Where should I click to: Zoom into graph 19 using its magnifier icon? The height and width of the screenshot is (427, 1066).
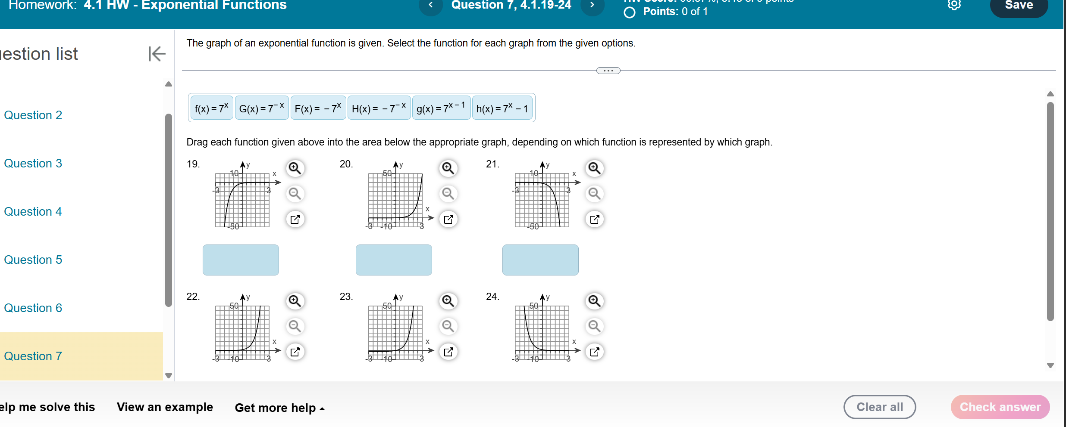pos(295,168)
